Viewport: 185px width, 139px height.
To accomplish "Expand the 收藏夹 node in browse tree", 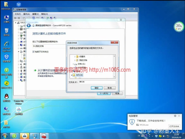I will [x=75, y=57].
